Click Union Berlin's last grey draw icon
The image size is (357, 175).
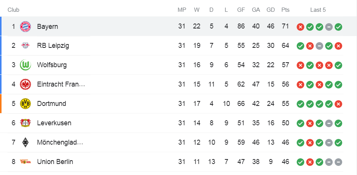[x=338, y=162]
